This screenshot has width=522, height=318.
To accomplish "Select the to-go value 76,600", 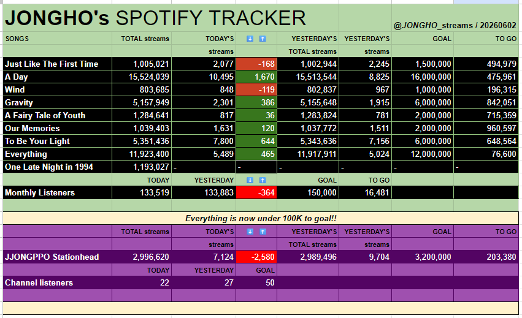I will click(486, 154).
